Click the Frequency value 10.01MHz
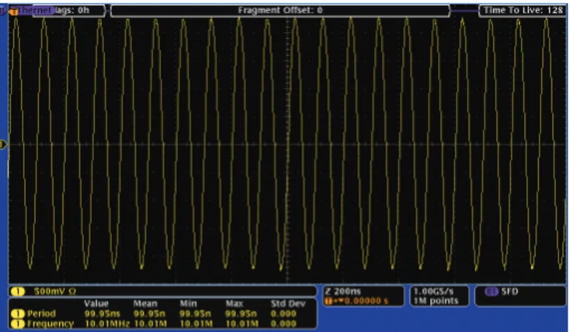The image size is (570, 332). tap(107, 323)
